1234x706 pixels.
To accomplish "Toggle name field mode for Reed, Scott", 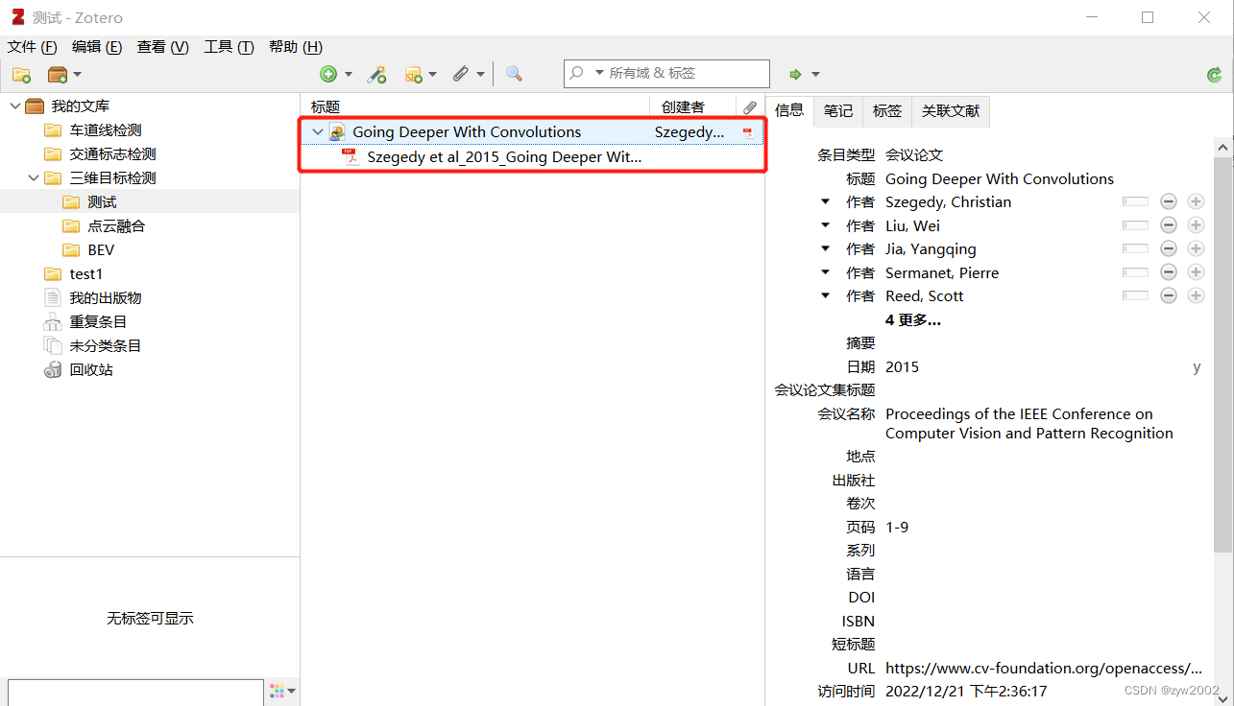I will (1135, 296).
